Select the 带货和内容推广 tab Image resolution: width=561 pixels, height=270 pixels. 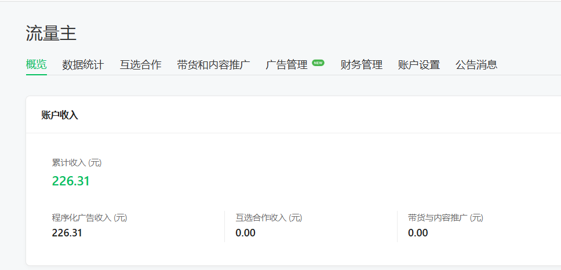point(213,65)
